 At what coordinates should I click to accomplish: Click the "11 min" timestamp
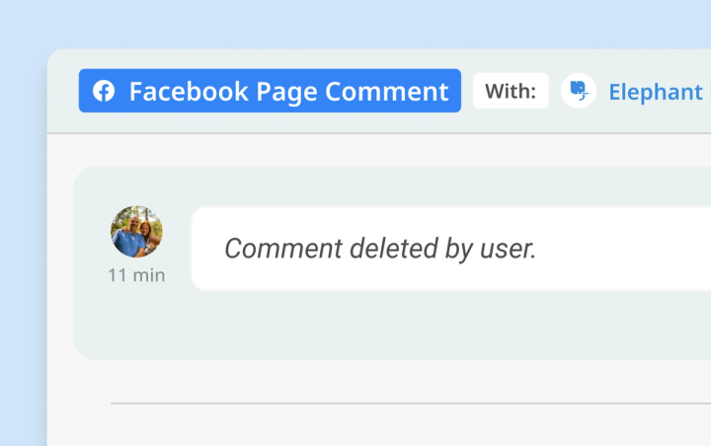coord(136,275)
